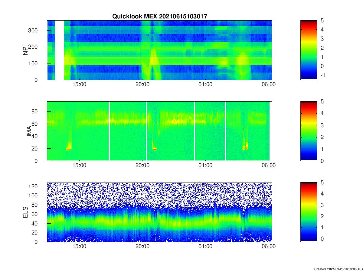Click the 20:00 tick under IMA panel

pyautogui.click(x=142, y=166)
